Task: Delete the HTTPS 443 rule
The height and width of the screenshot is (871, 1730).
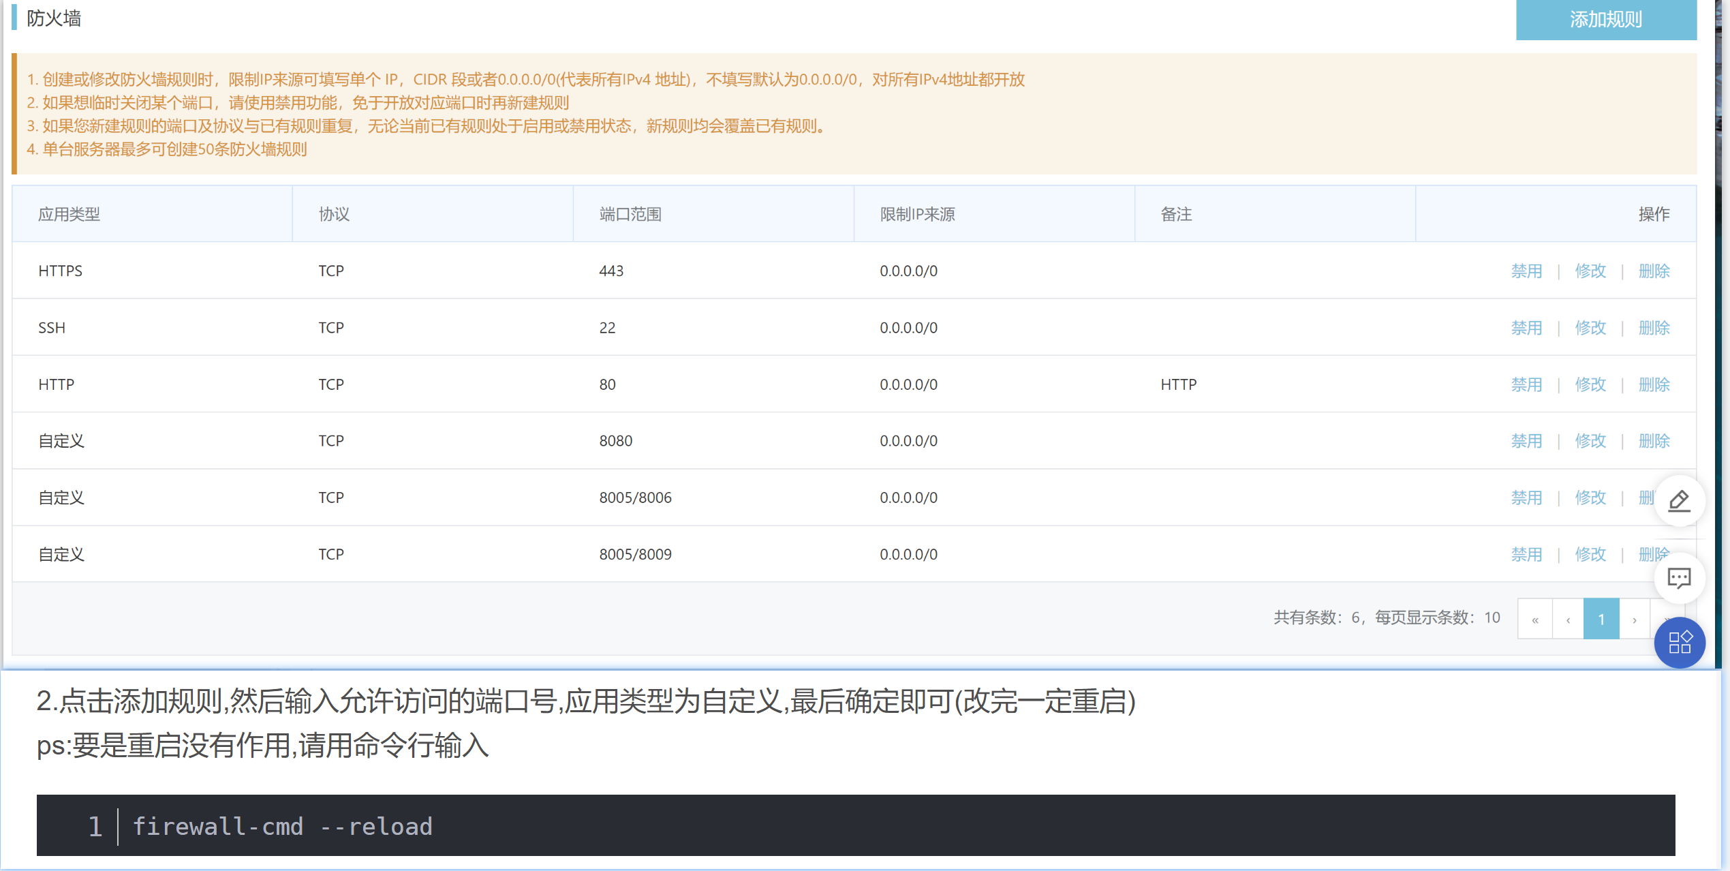Action: pyautogui.click(x=1654, y=271)
